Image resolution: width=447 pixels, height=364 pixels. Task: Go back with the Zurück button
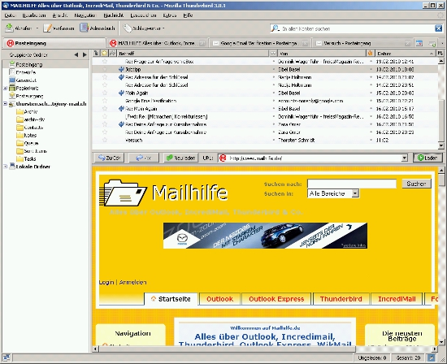[110, 158]
